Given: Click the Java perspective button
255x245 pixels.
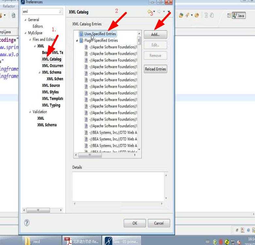Looking at the screenshot, I should (239, 16).
